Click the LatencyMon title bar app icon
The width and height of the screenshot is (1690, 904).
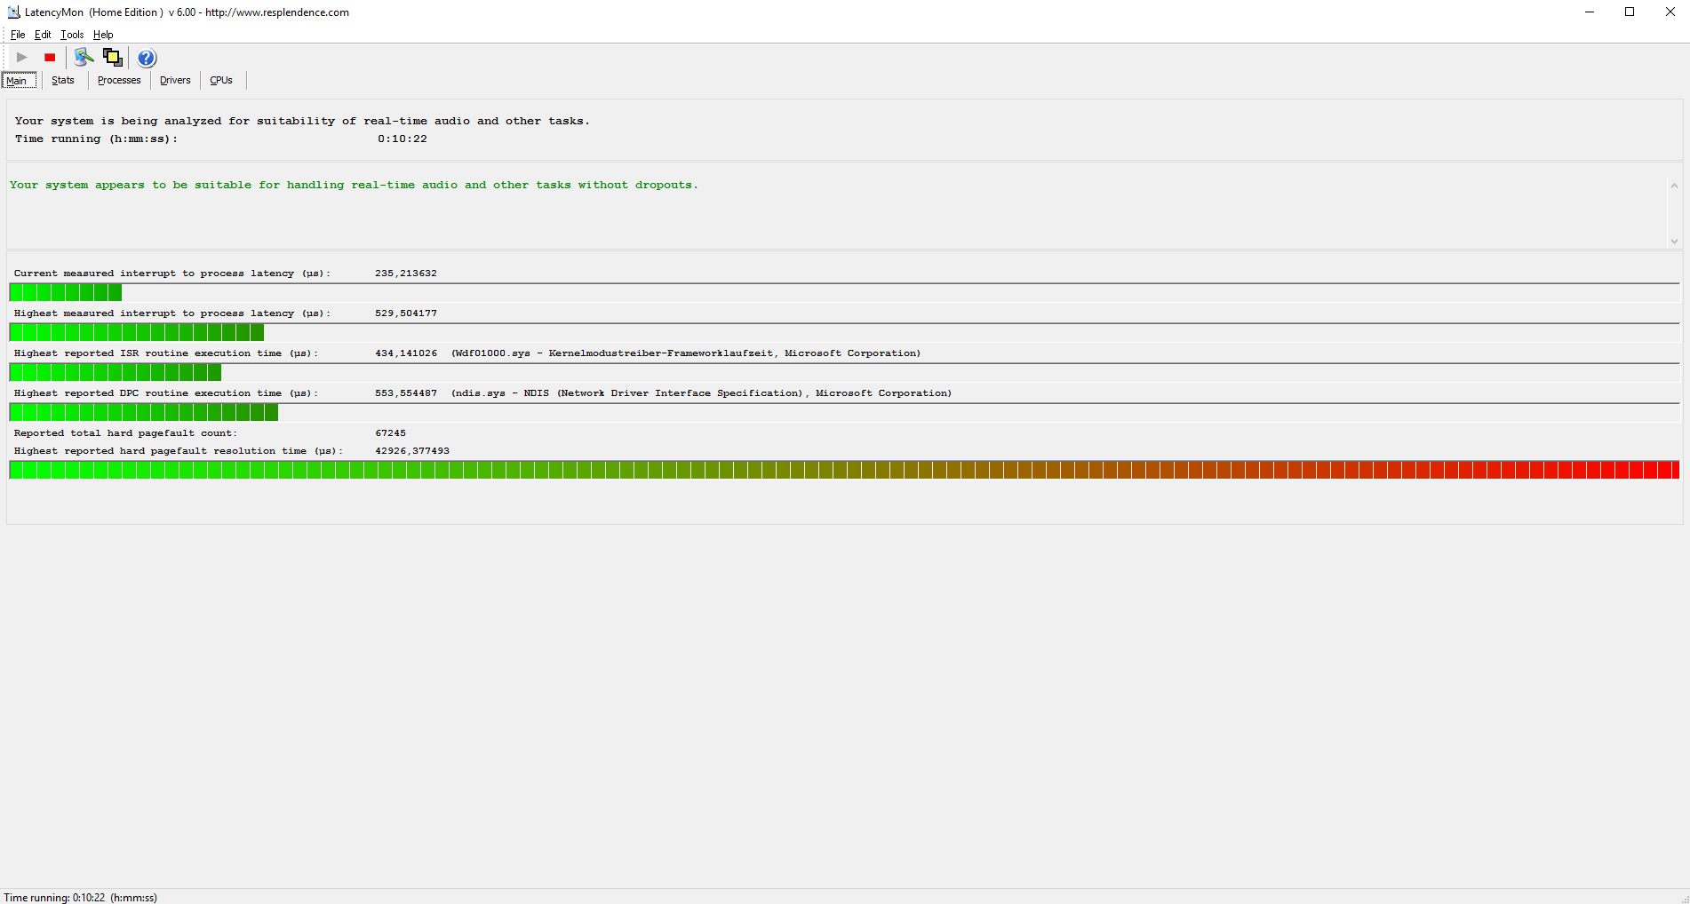(13, 12)
